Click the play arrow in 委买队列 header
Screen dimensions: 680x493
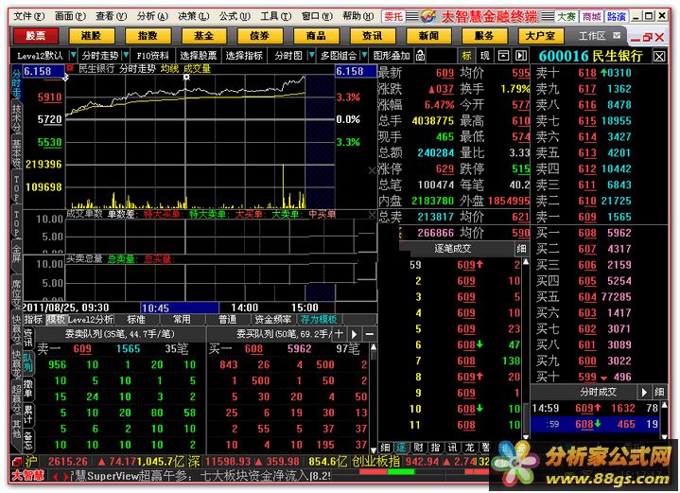point(355,334)
